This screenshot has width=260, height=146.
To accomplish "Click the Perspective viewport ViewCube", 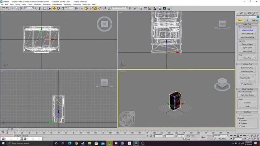I will (x=222, y=84).
